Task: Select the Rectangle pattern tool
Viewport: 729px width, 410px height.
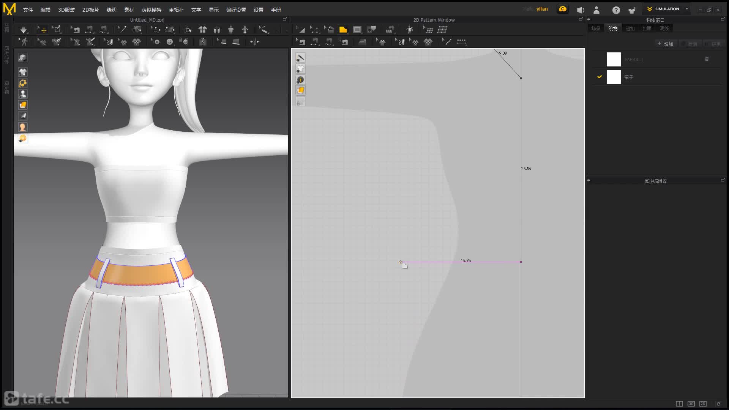Action: [x=357, y=30]
